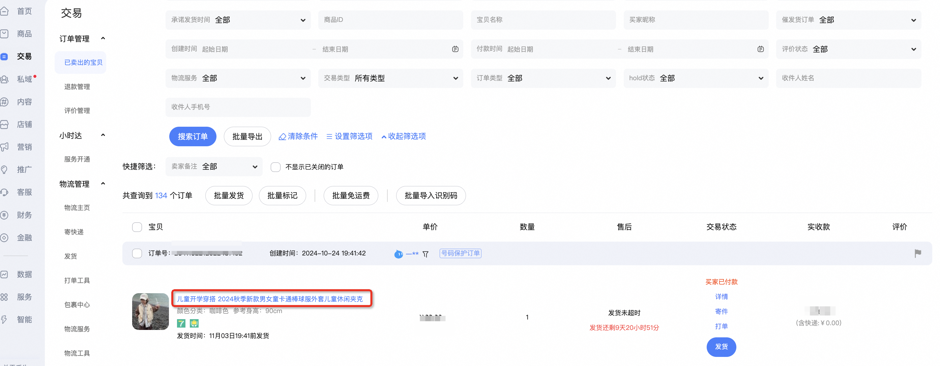Open the 推广 lightbulb icon

click(x=4, y=170)
